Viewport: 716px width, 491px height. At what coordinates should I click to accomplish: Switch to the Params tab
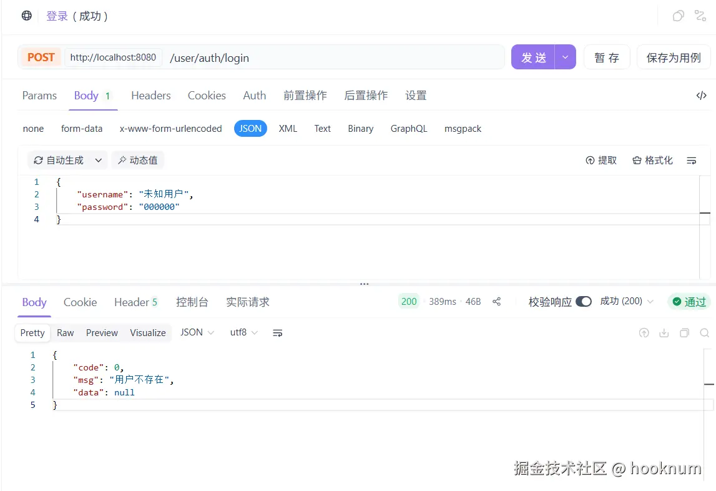tap(40, 96)
